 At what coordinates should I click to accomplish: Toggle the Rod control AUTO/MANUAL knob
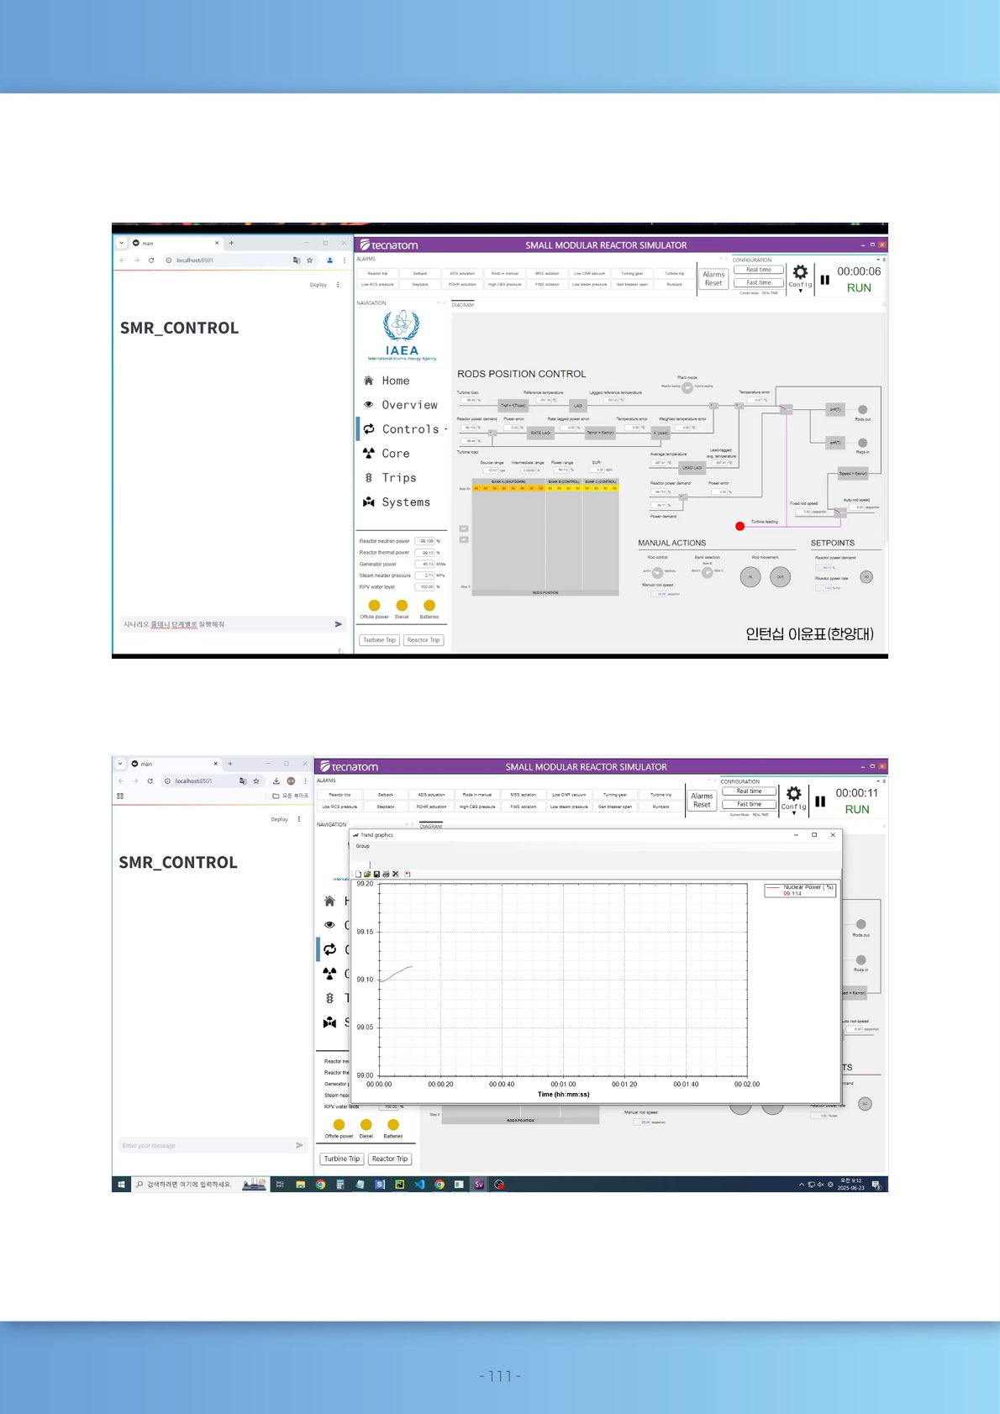tap(657, 572)
